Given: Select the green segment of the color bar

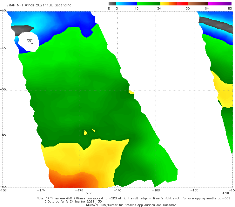Looking at the screenshot, I should click(149, 4).
